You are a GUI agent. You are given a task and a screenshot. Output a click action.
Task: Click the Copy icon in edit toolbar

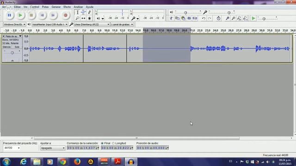[177, 18]
